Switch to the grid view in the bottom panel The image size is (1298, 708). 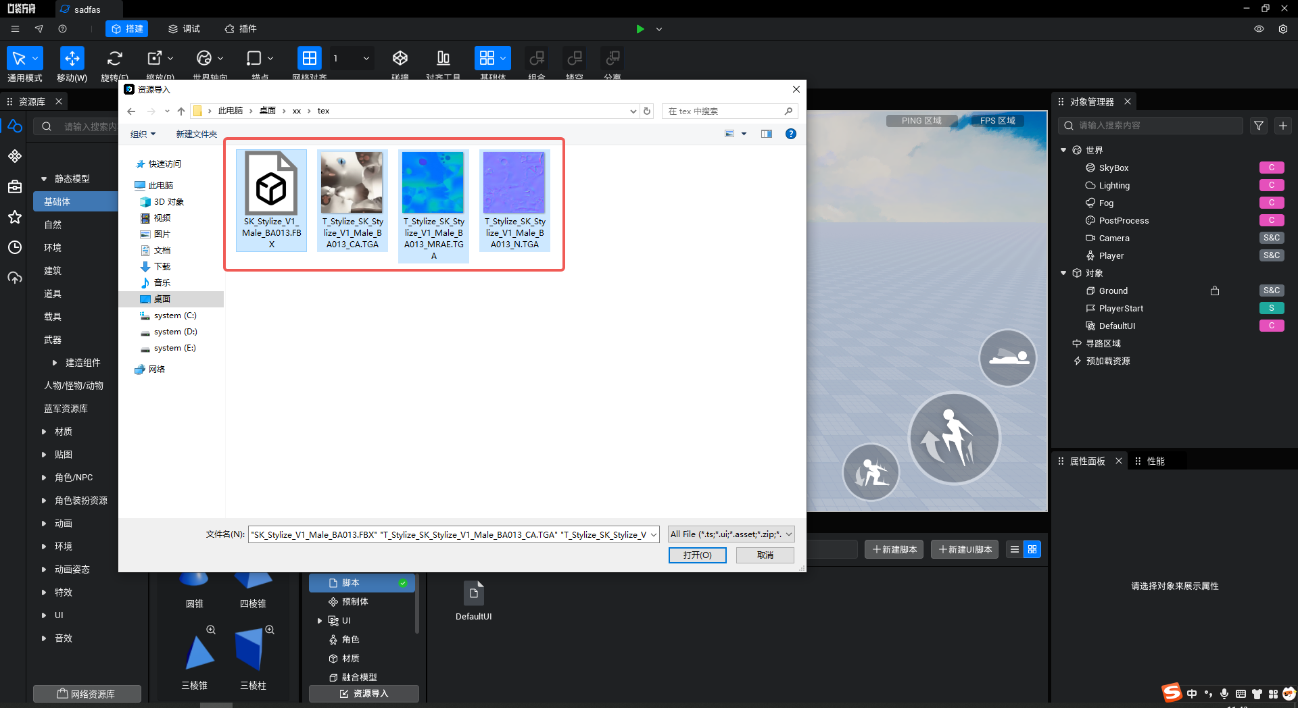(x=1032, y=549)
